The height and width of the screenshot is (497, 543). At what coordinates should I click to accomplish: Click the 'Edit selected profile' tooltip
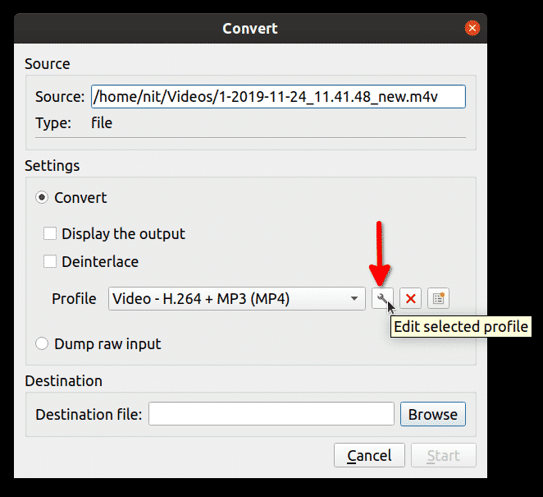(461, 327)
